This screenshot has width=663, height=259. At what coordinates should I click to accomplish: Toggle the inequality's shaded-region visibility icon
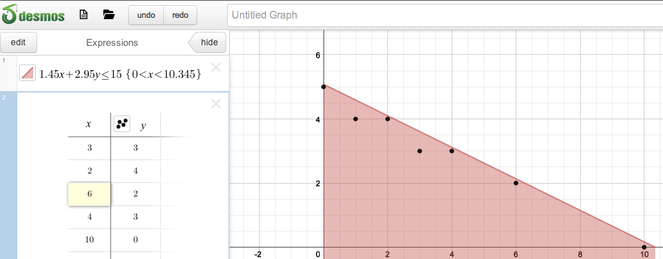27,73
